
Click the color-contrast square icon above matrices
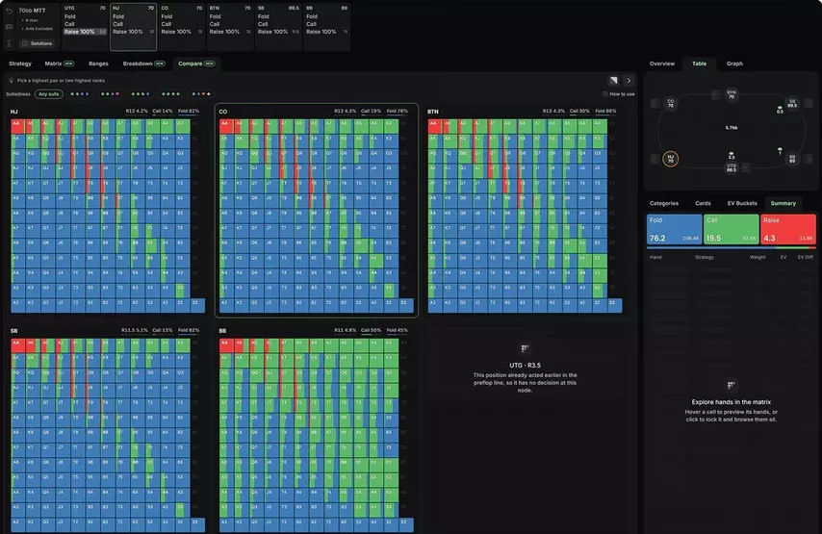613,80
